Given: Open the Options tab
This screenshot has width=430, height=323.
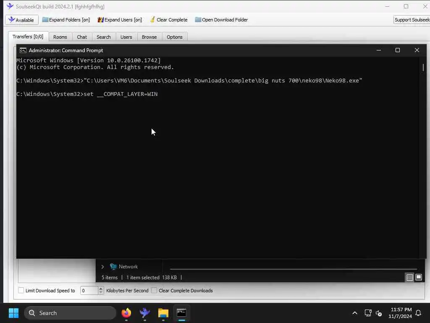Looking at the screenshot, I should point(174,37).
